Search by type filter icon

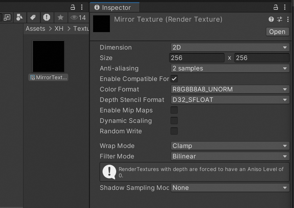[20, 17]
